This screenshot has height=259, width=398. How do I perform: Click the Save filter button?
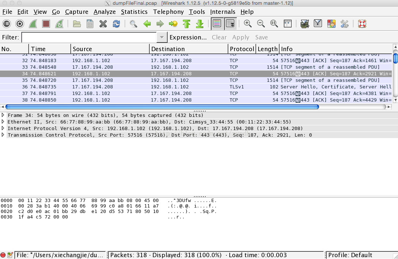click(262, 37)
